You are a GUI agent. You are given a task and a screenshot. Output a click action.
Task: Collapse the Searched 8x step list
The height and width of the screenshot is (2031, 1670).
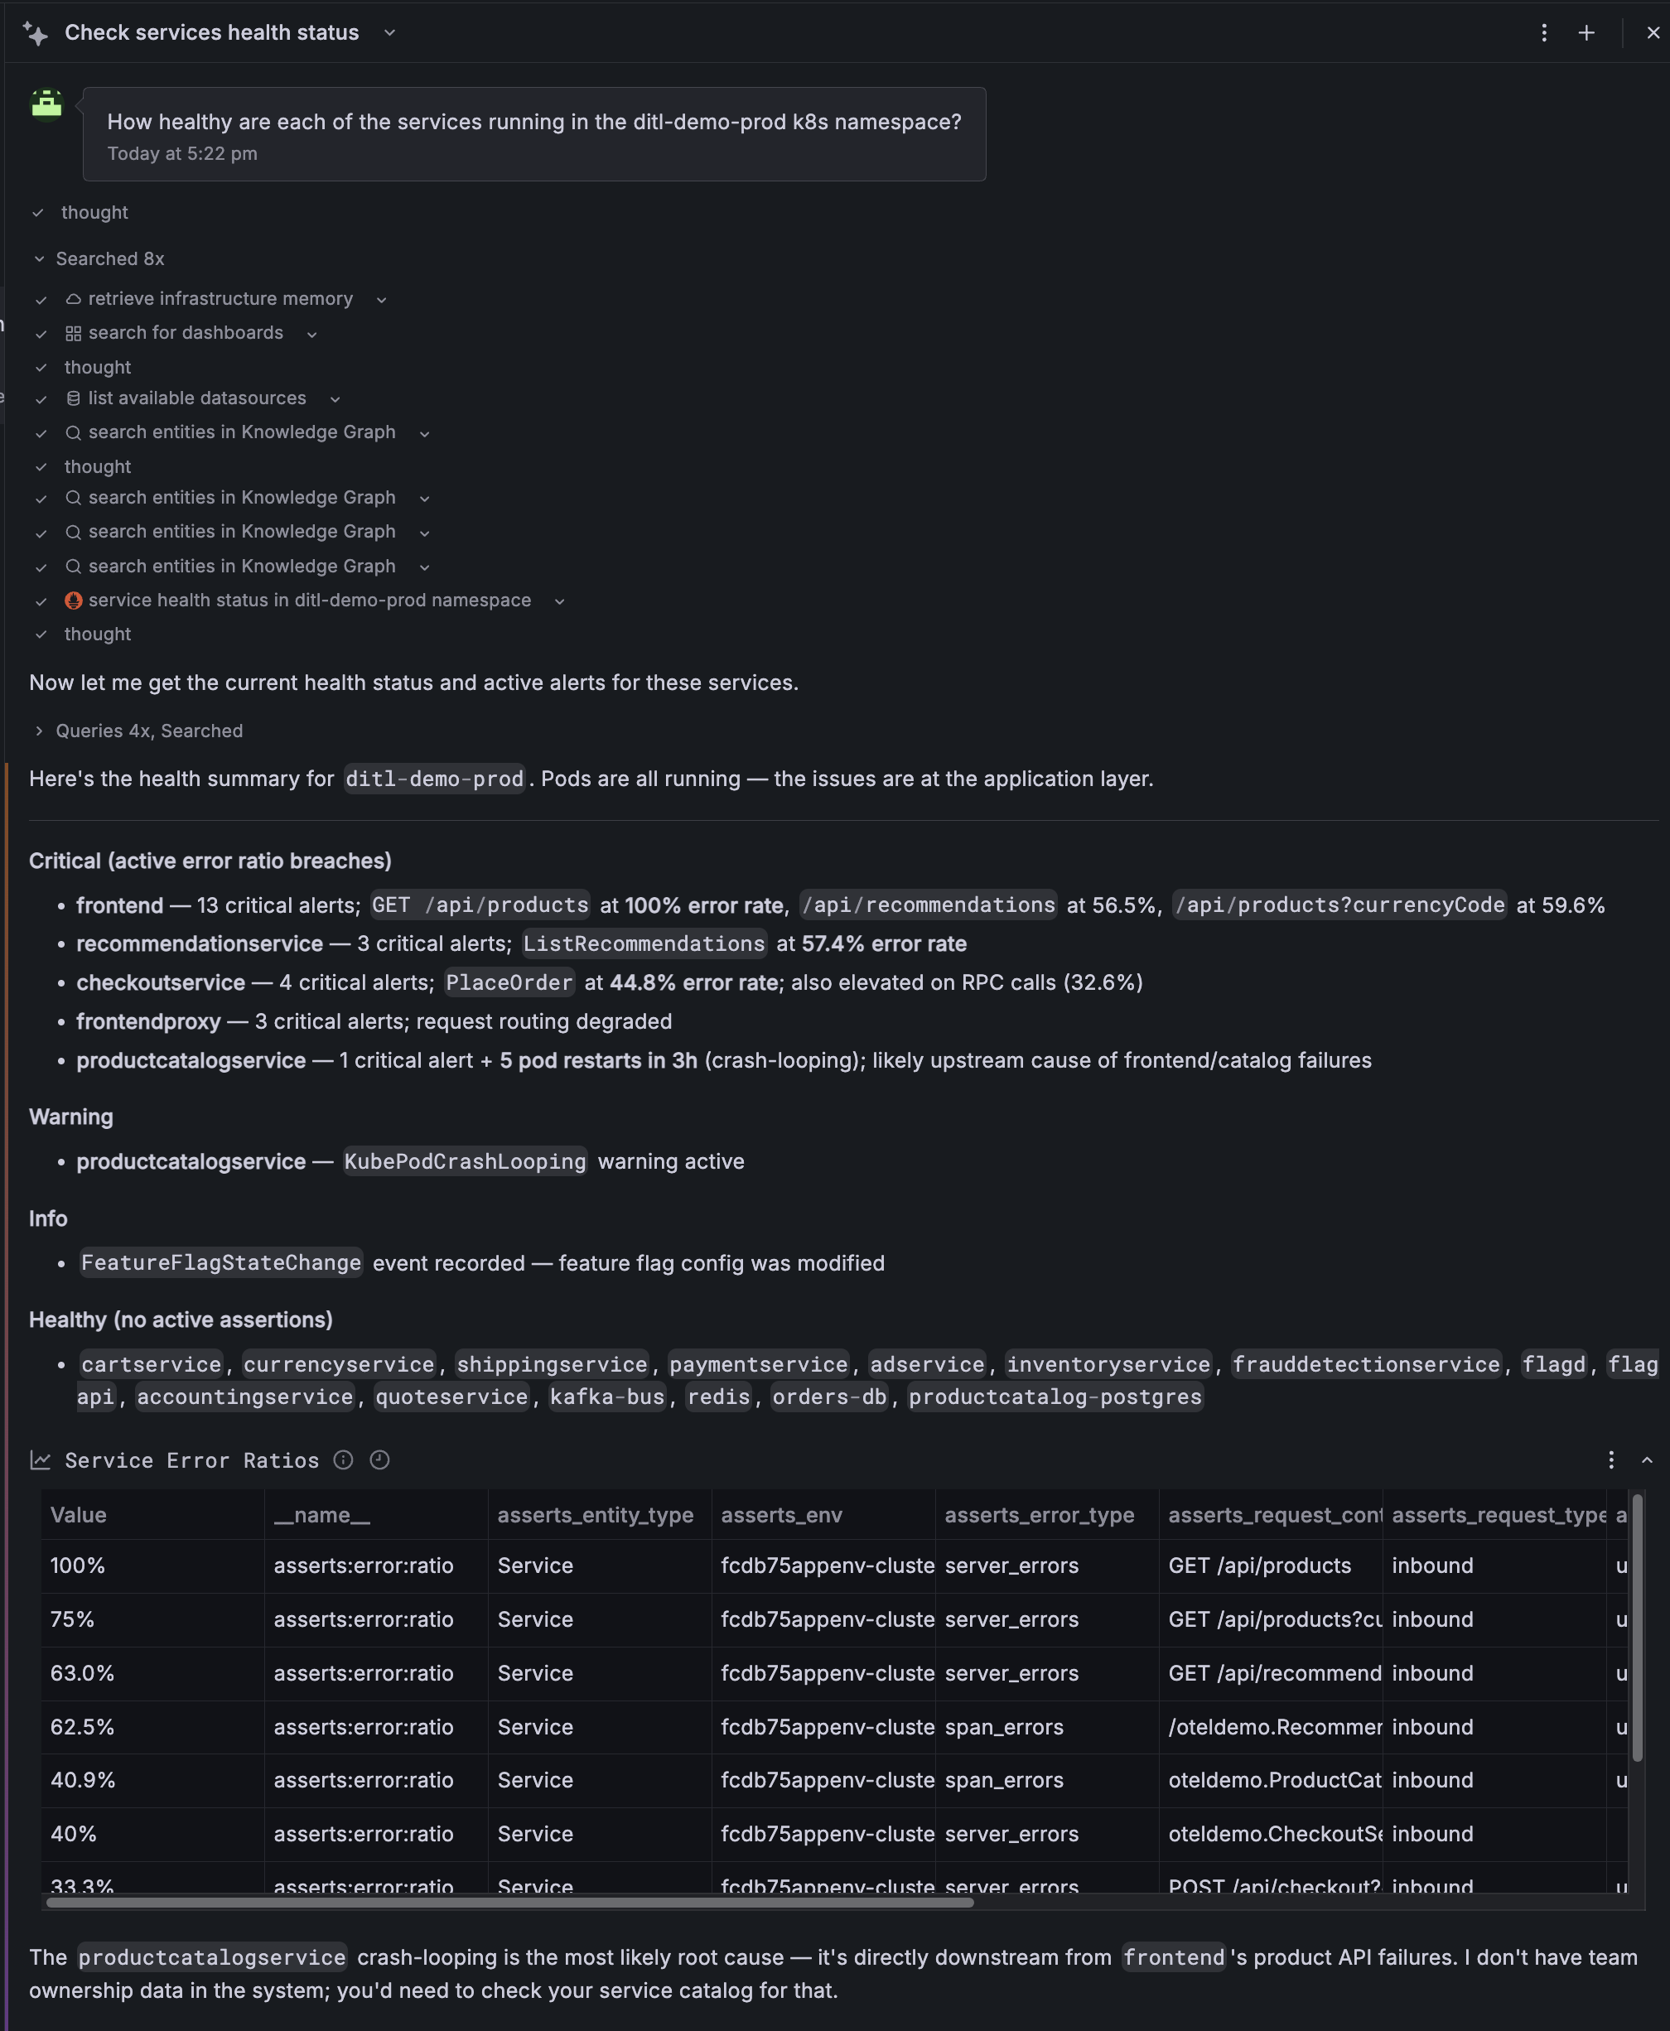41,258
